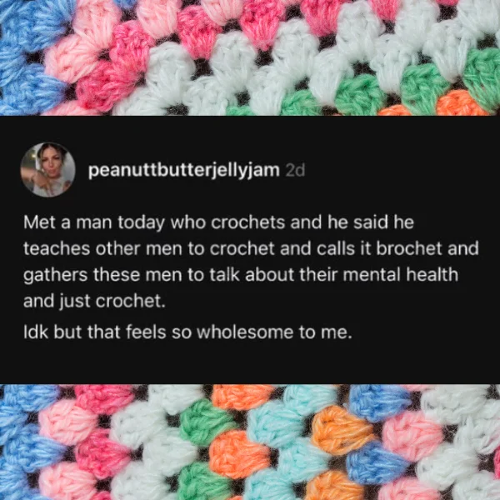
Task: Open the poster's circular profile picture
Action: tap(47, 169)
